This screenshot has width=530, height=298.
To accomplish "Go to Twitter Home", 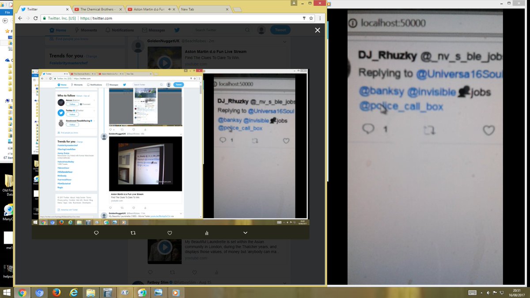I will click(58, 30).
